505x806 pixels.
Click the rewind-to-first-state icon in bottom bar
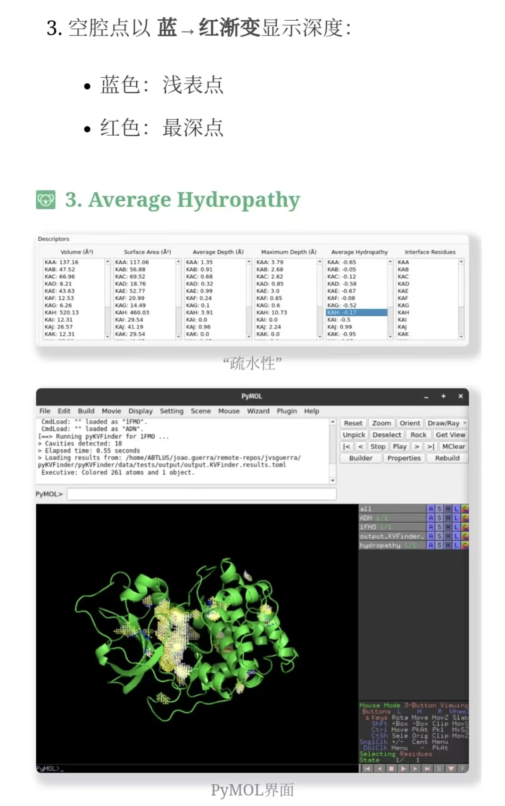[367, 769]
